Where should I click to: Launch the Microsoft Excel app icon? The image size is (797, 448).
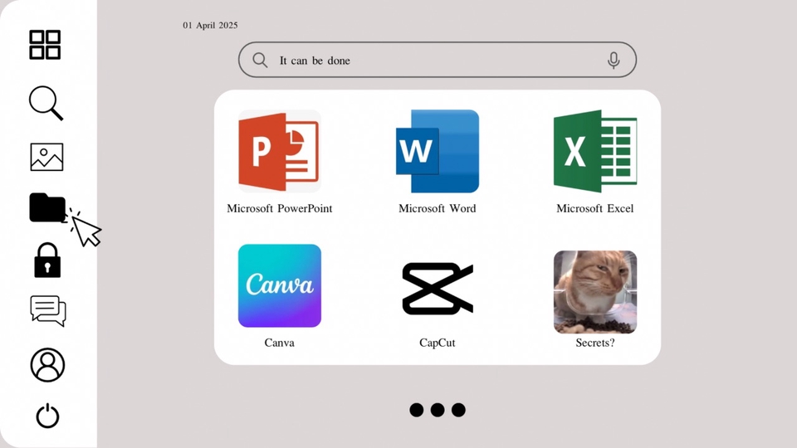595,152
